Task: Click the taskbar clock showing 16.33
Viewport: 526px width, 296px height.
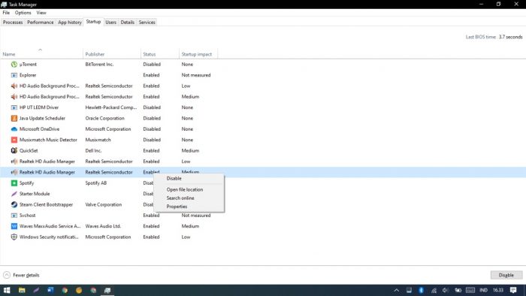Action: (x=498, y=290)
